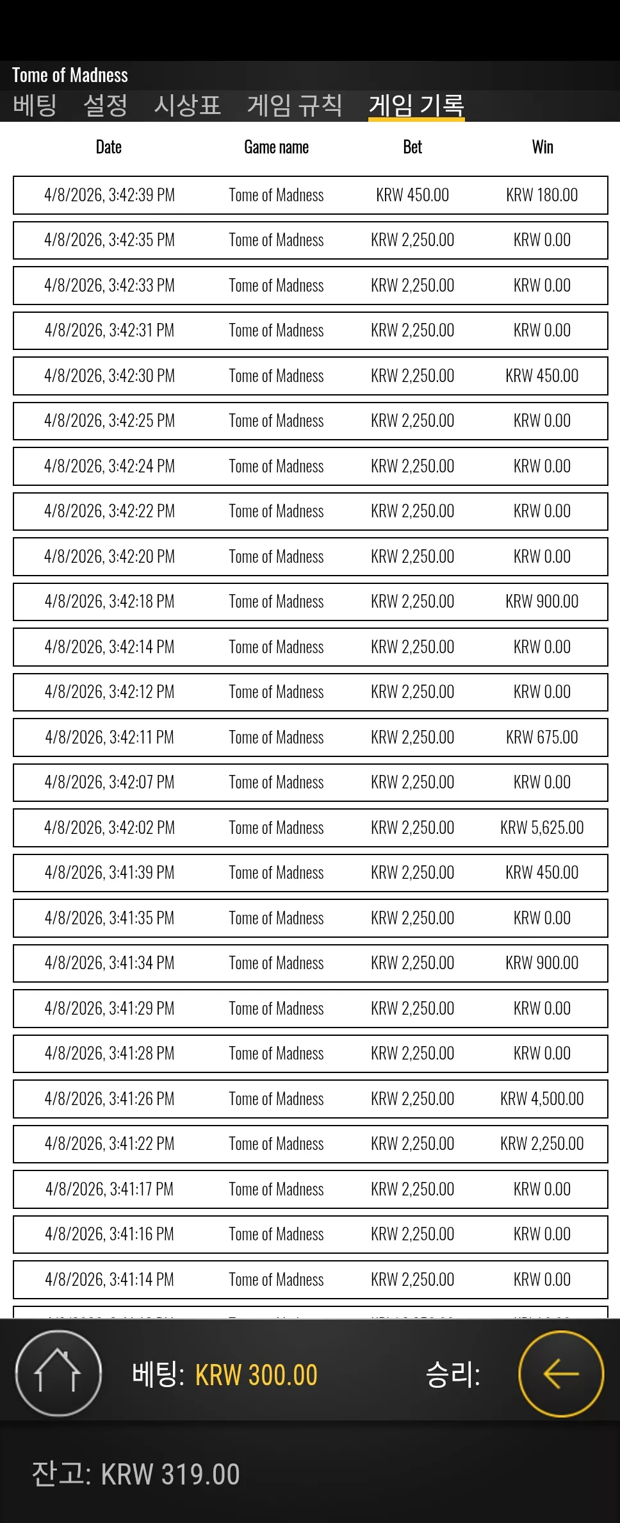Open the 3:41:26 PM record row

pos(311,1099)
